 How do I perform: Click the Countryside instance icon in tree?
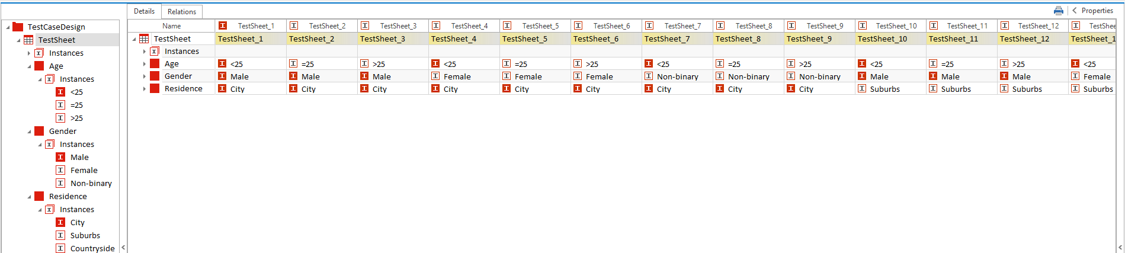[x=60, y=248]
